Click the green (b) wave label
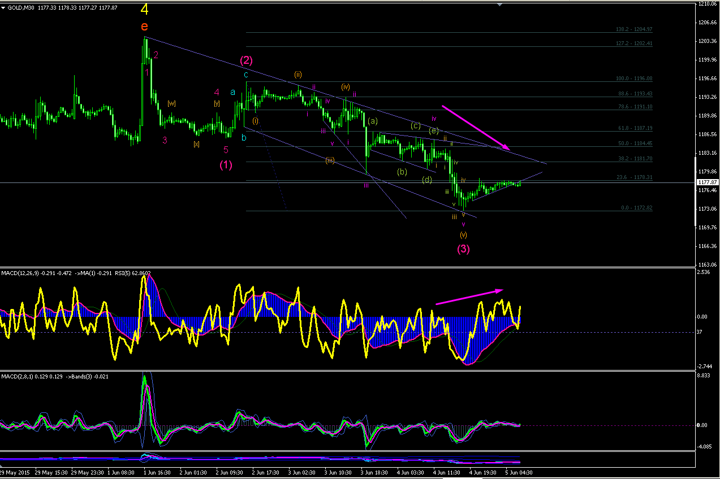 [402, 171]
